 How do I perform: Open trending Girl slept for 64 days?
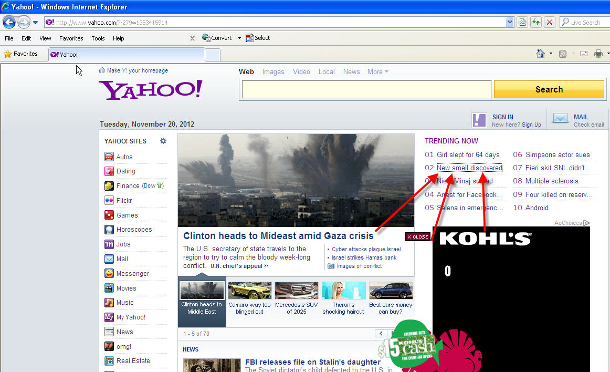click(468, 154)
